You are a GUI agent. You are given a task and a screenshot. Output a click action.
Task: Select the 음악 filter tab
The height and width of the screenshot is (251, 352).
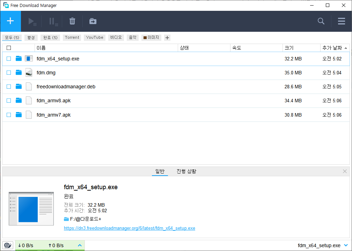click(133, 37)
